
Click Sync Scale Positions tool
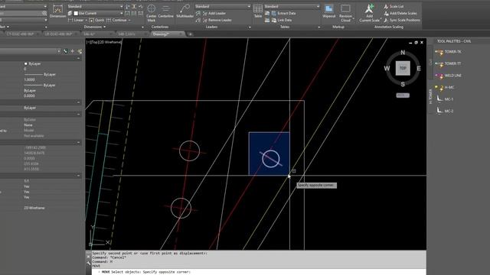pyautogui.click(x=401, y=20)
